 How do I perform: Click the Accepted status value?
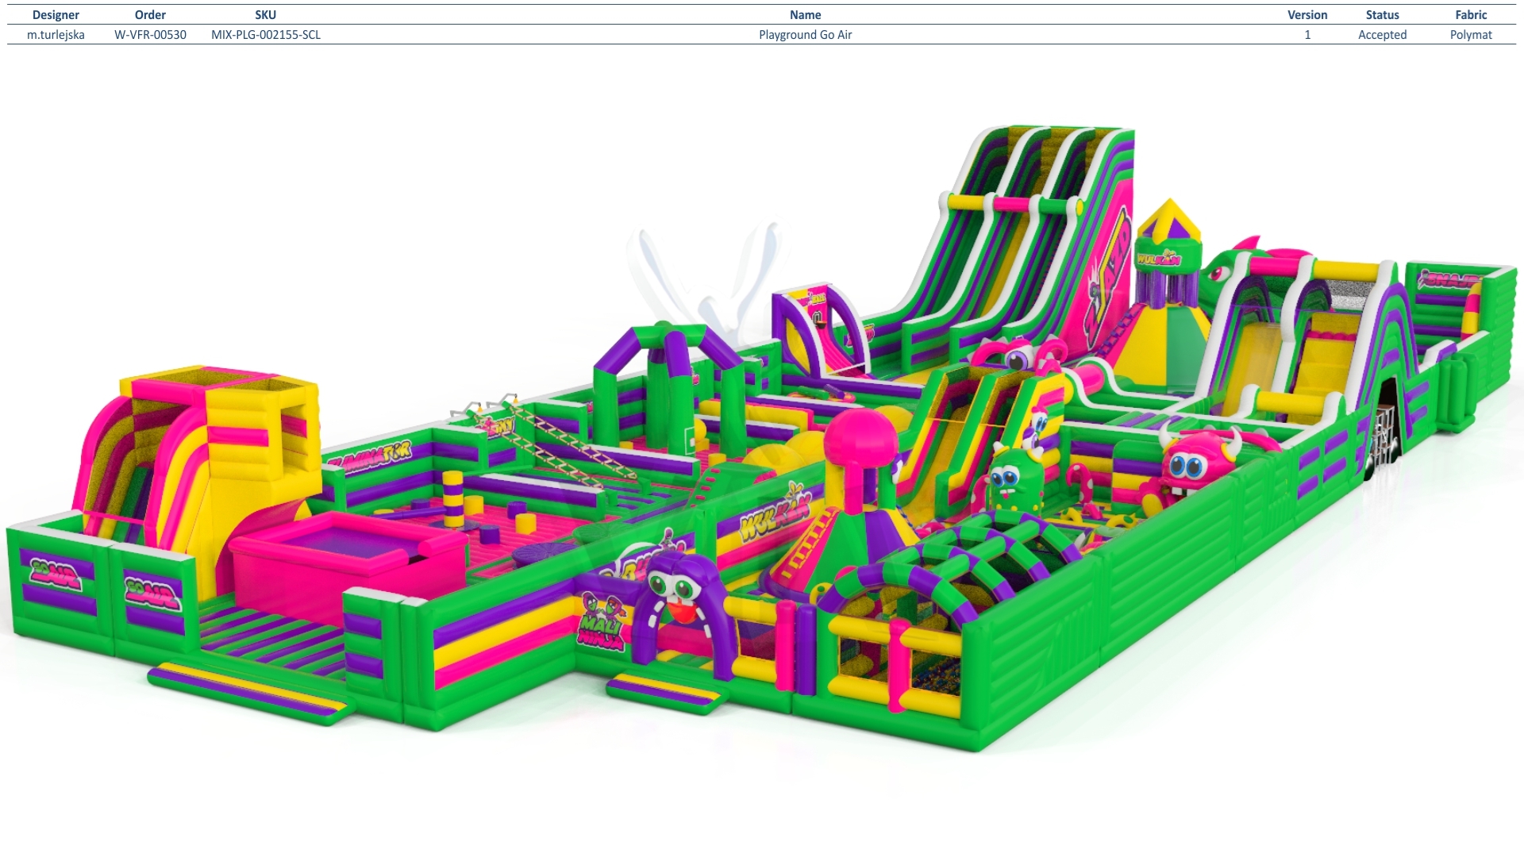point(1382,35)
